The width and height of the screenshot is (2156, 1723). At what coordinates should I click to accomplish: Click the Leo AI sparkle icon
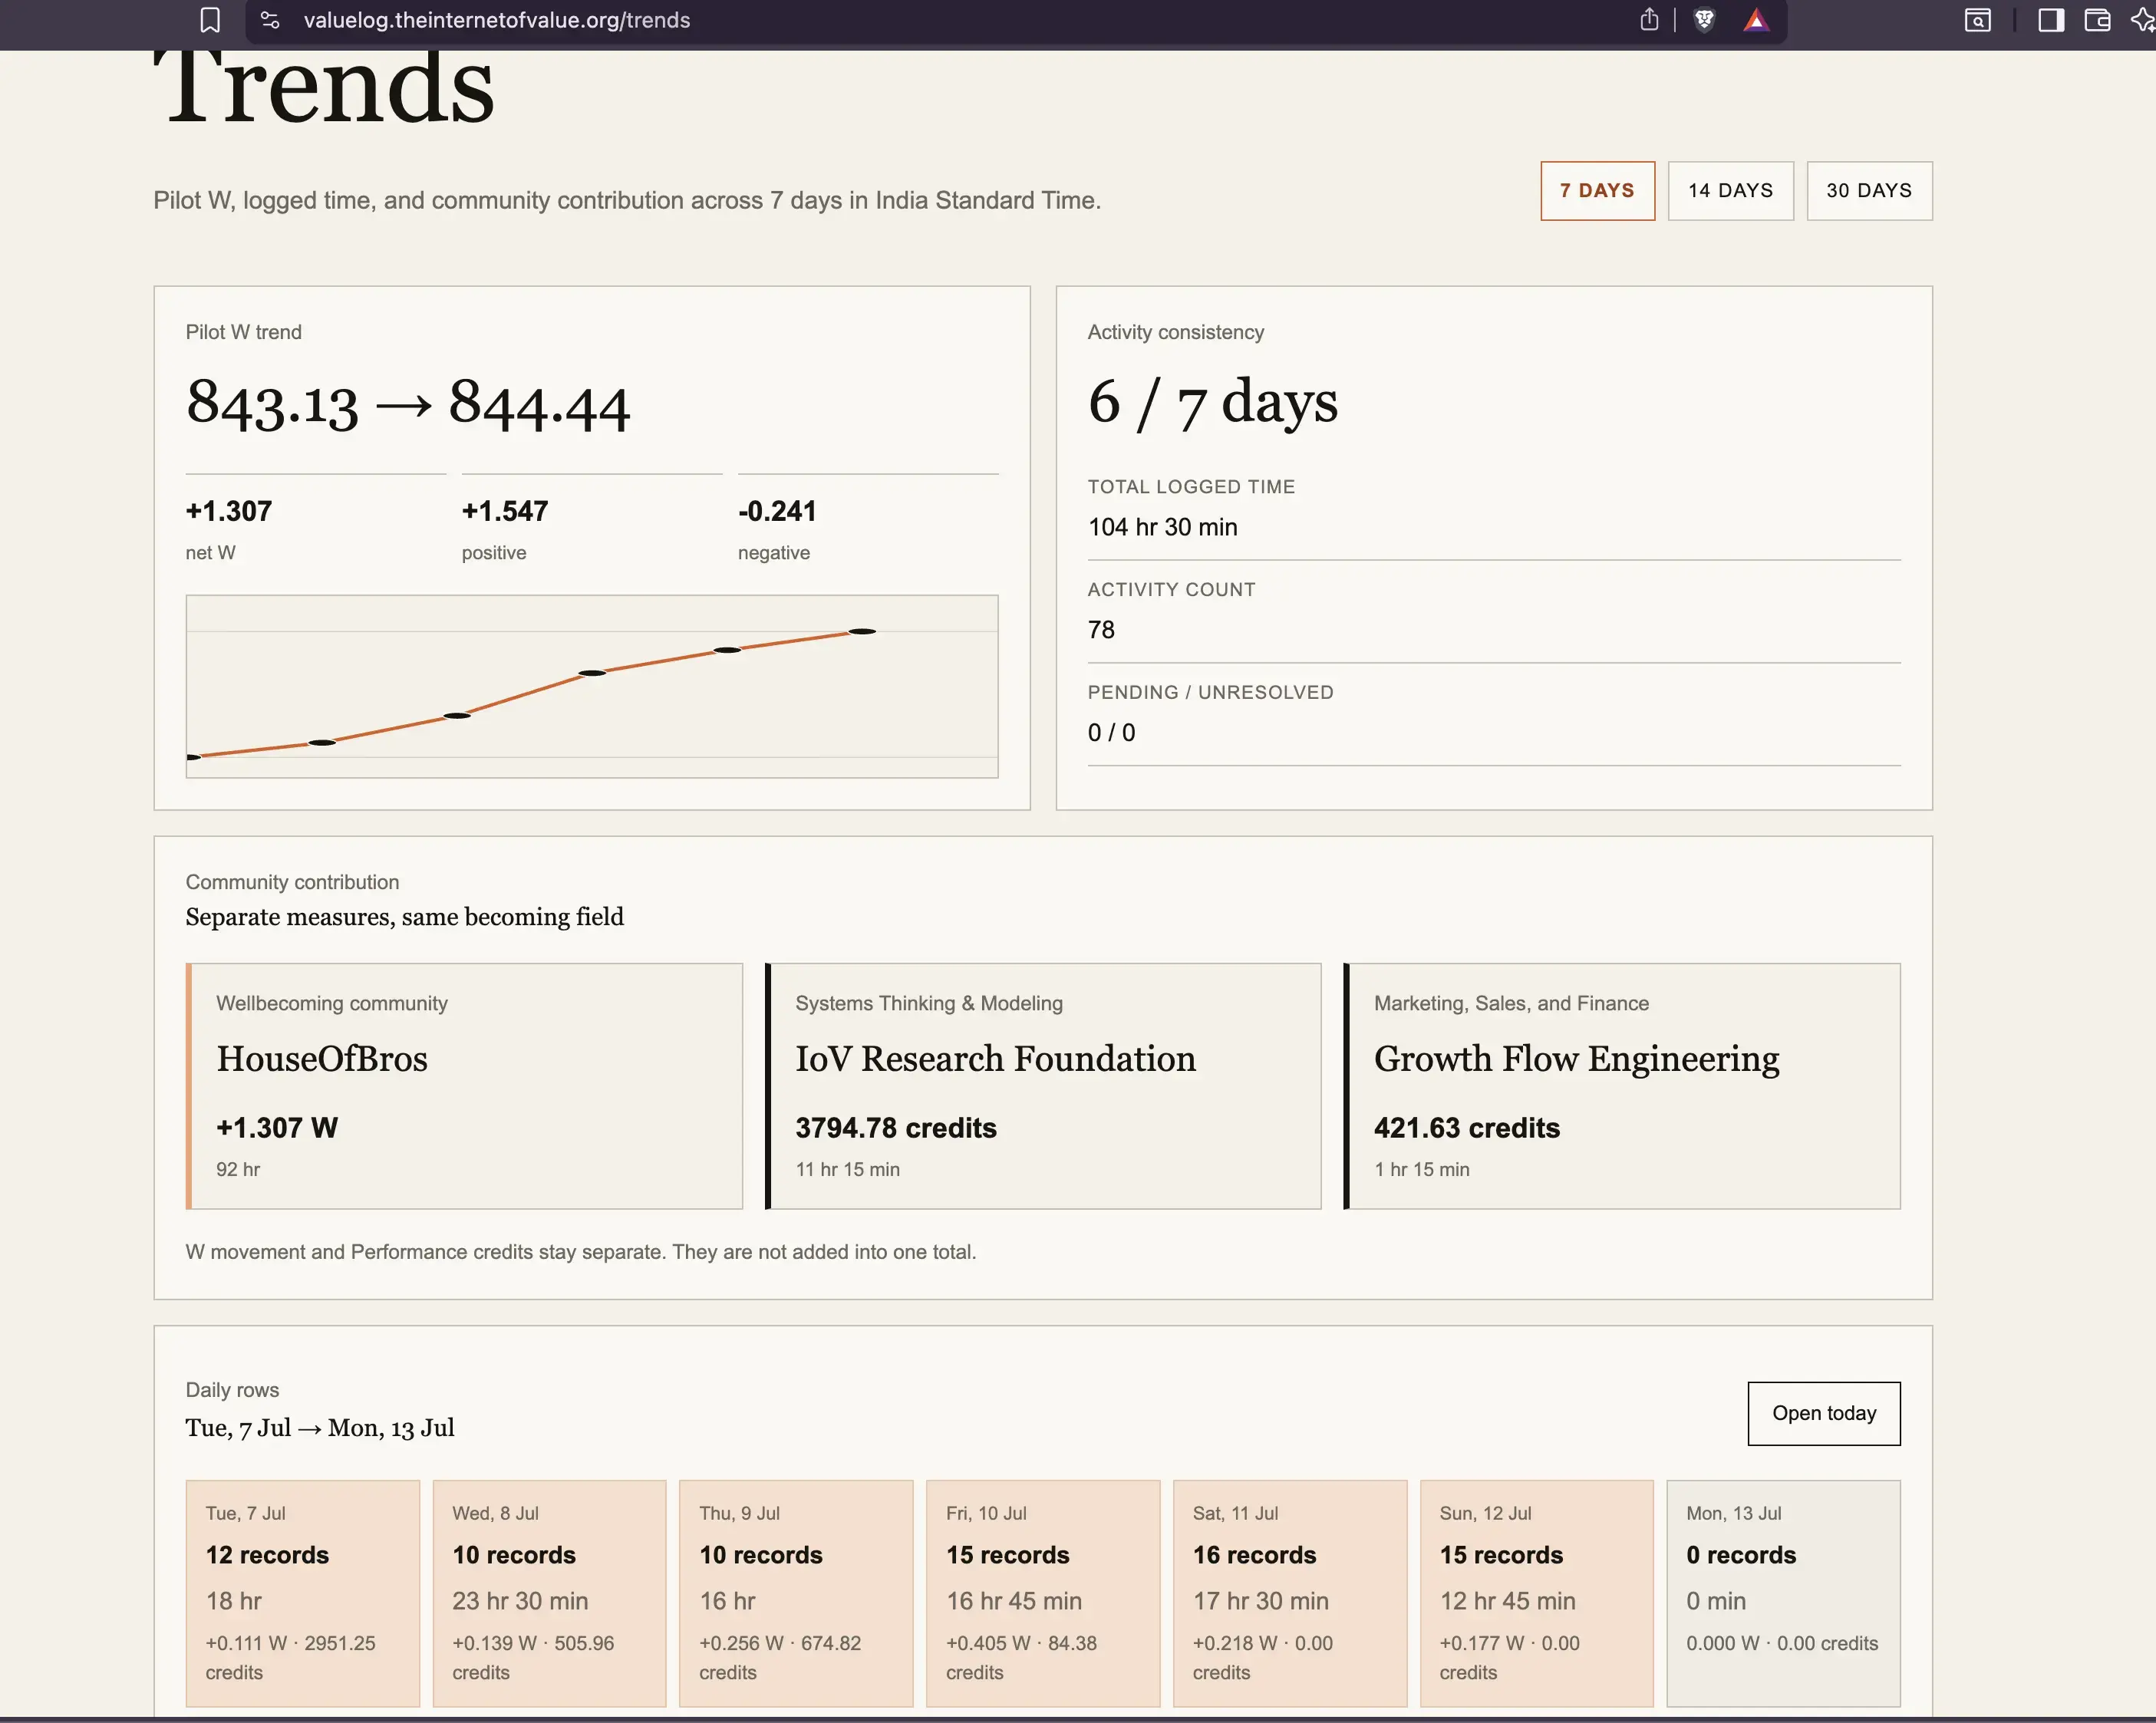click(x=2143, y=20)
